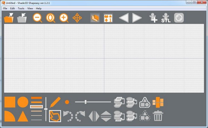Open the Tools menu
This screenshot has width=208, height=128.
coord(21,8)
